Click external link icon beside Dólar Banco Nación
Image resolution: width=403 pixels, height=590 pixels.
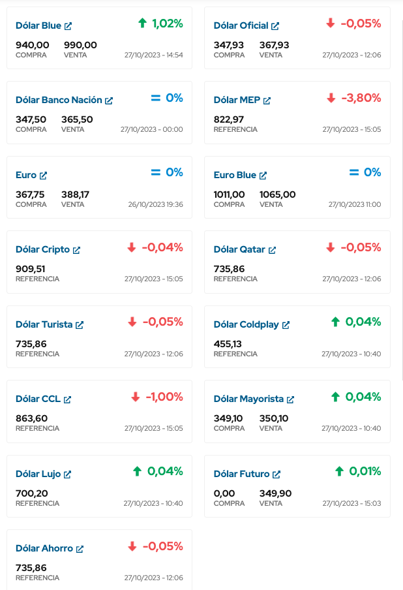click(109, 101)
